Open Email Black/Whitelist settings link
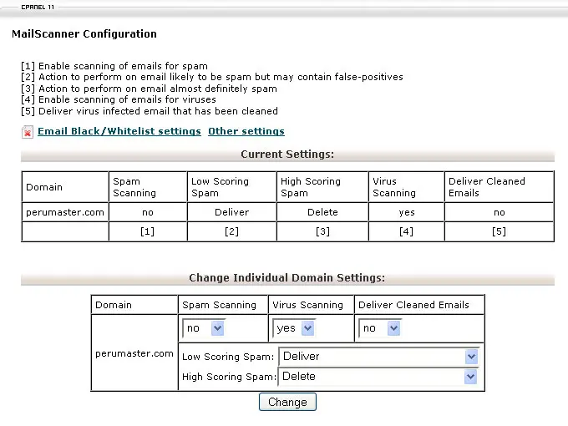568x426 pixels. pos(119,131)
